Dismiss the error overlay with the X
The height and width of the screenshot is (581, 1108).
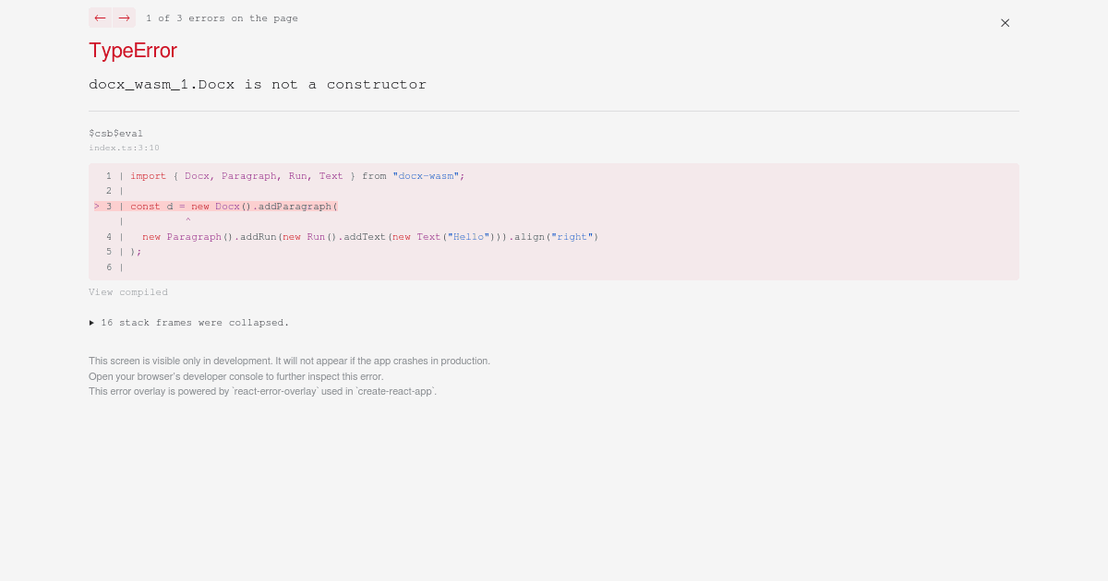[x=1005, y=23]
